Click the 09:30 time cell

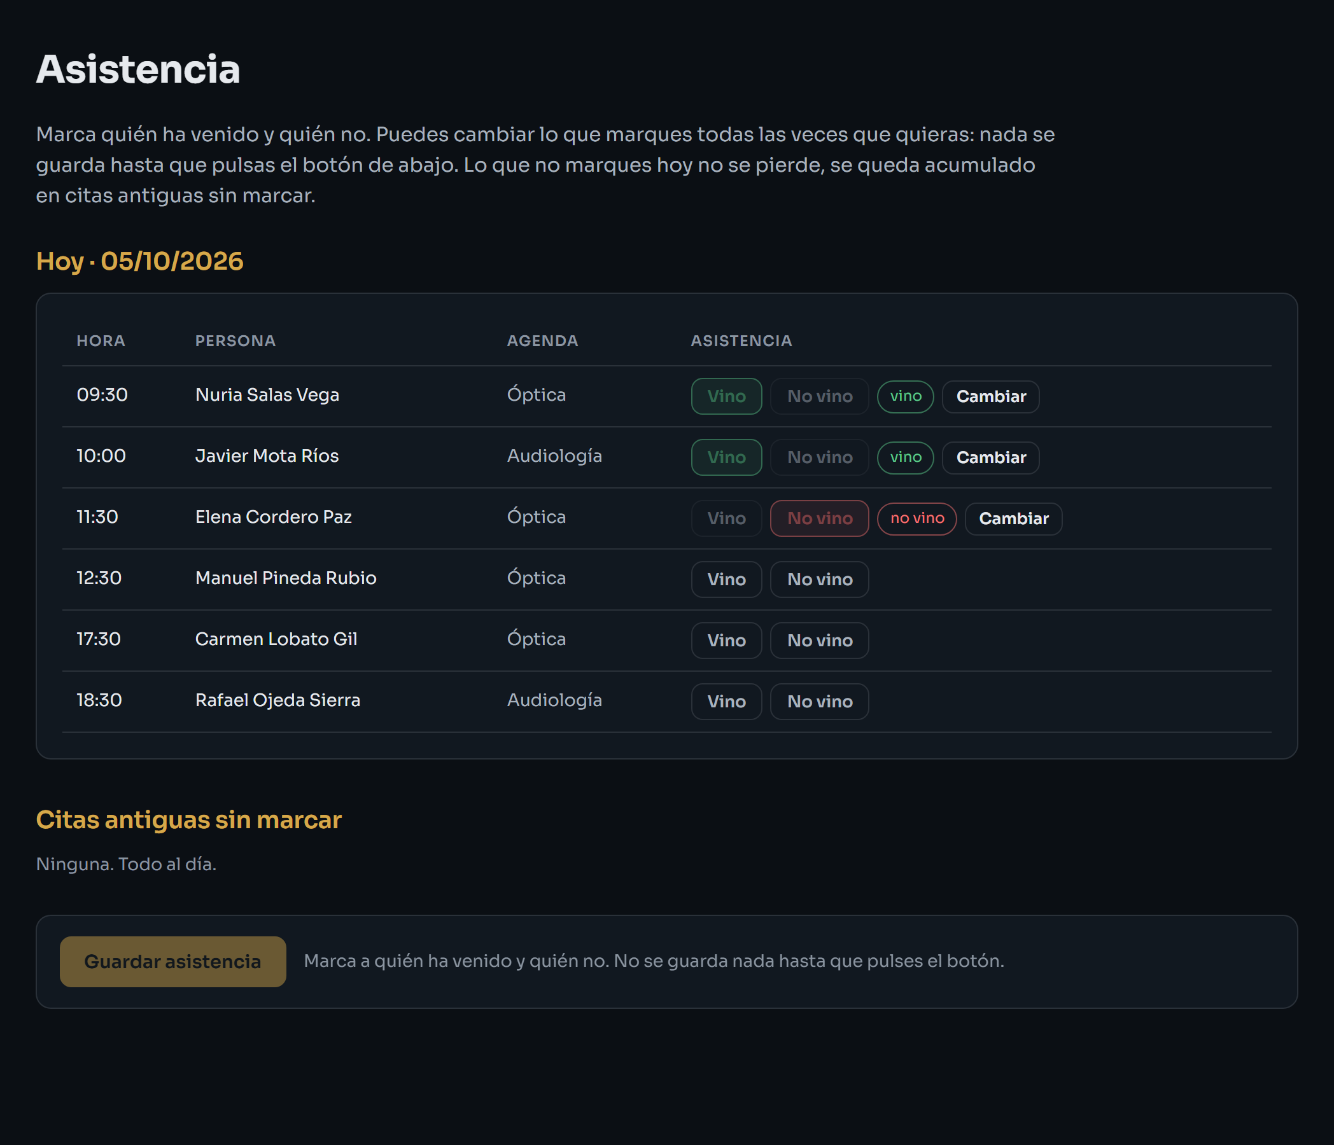coord(102,394)
